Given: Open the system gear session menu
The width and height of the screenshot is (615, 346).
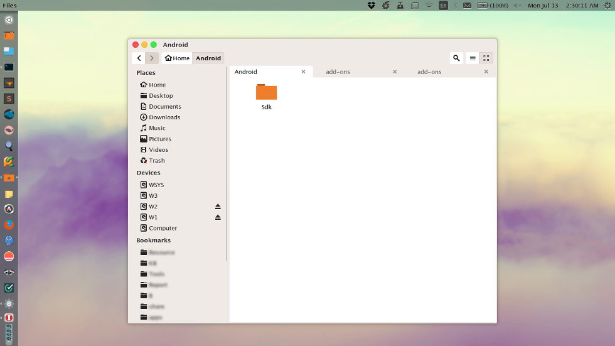Looking at the screenshot, I should click(x=607, y=6).
